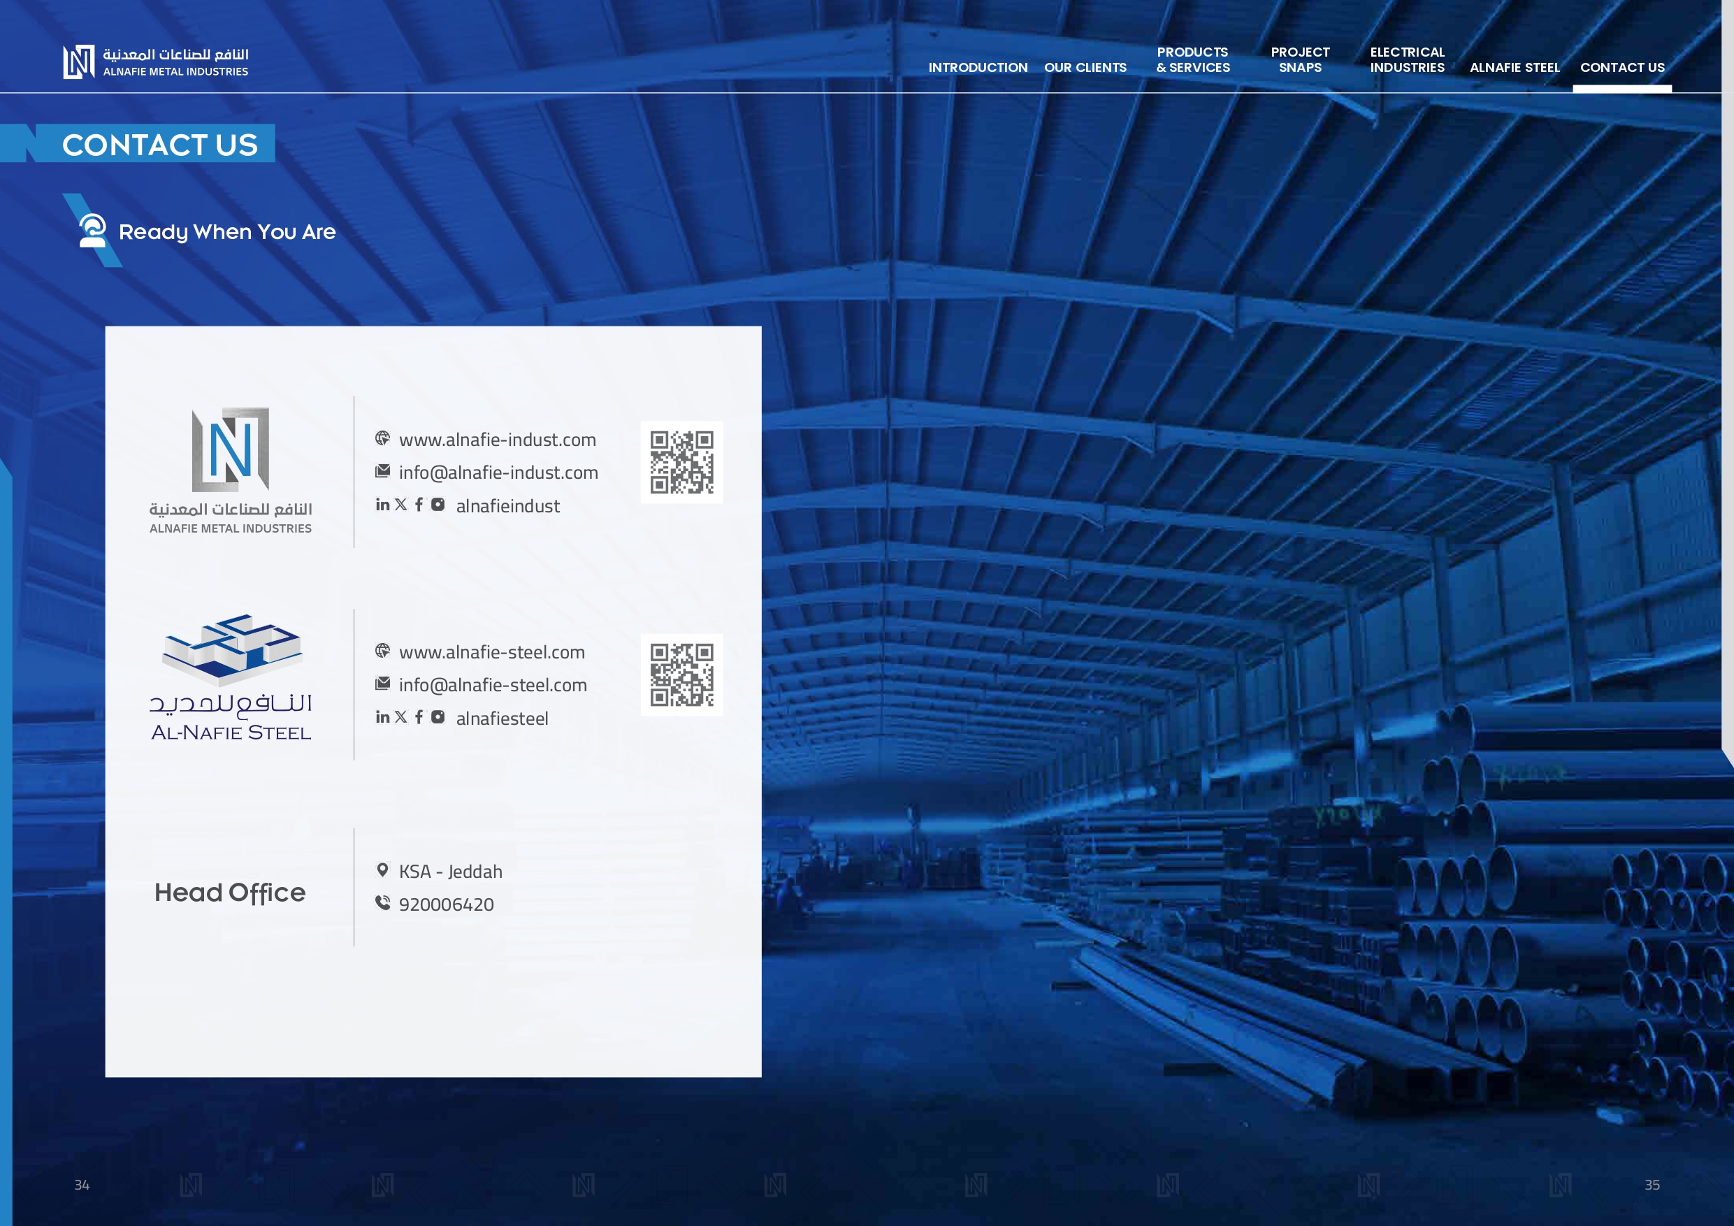Click the Facebook icon beside alnafiesteel
1734x1226 pixels.
tap(419, 717)
